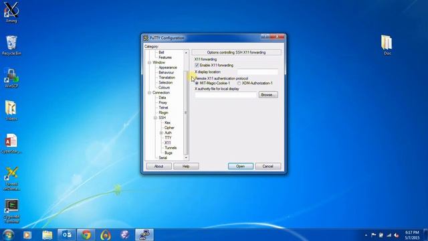Viewport: 428px width, 241px height.
Task: Click the Cancel button
Action: point(267,166)
